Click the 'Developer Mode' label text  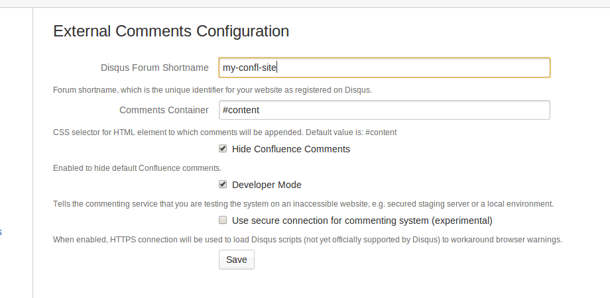coord(267,185)
